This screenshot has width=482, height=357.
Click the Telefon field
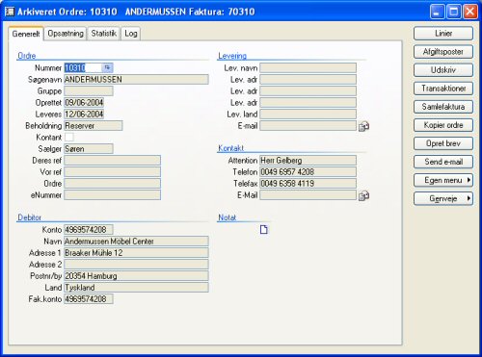(308, 171)
